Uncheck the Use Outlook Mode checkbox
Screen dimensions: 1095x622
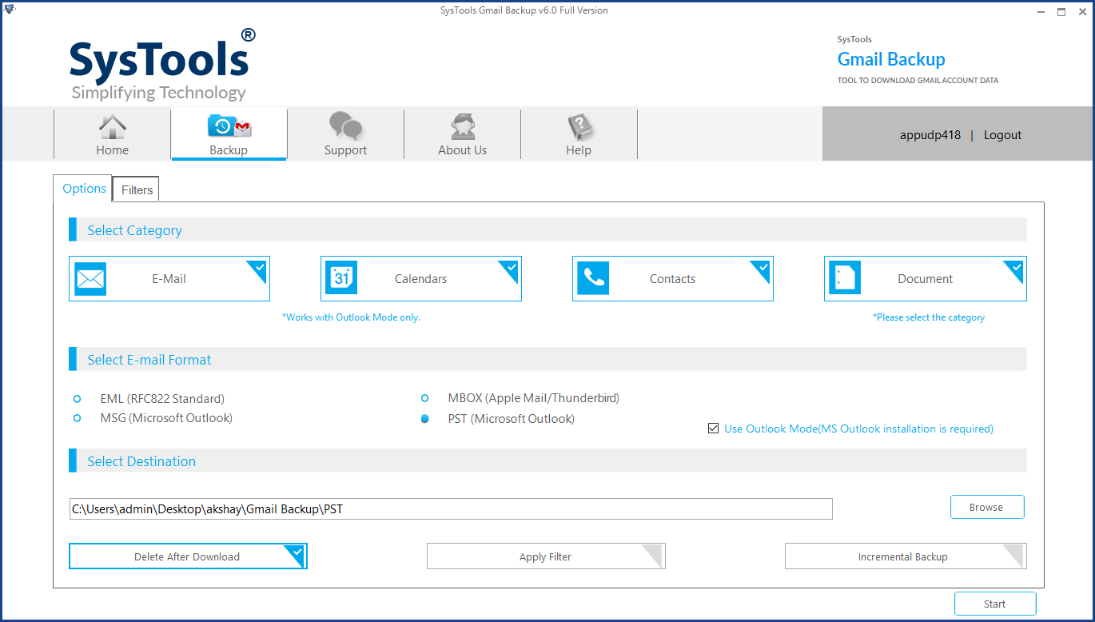pos(713,429)
